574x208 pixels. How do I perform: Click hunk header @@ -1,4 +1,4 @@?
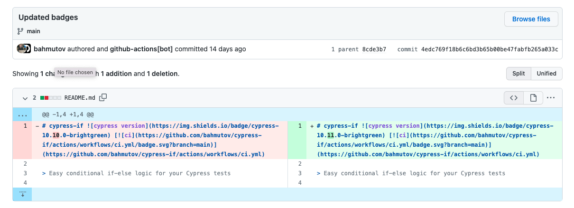(68, 115)
